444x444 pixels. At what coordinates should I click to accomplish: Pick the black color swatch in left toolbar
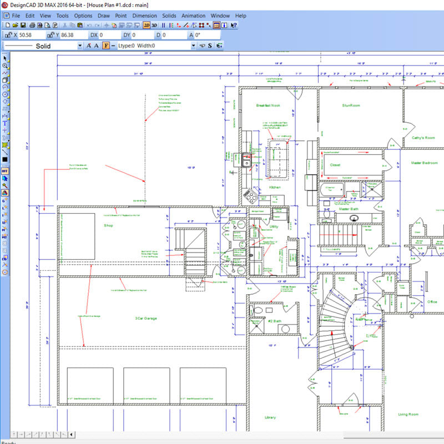click(5, 159)
